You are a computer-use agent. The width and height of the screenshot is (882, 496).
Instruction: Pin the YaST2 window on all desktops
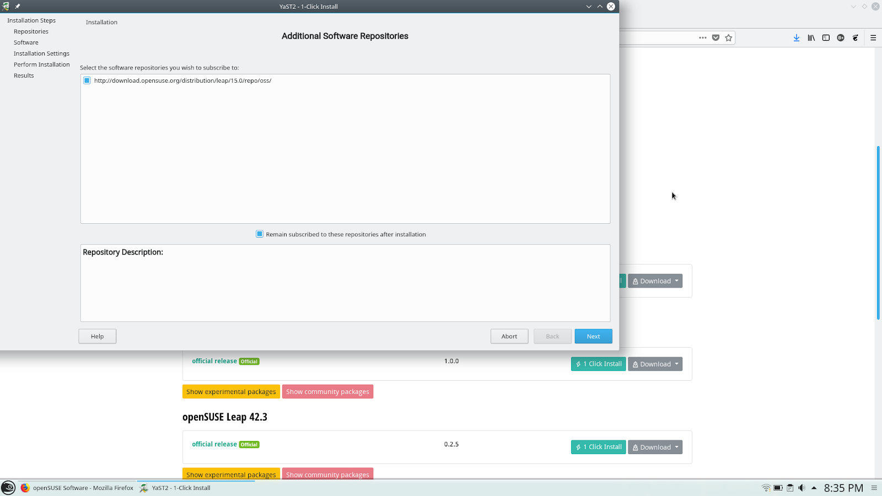point(18,7)
